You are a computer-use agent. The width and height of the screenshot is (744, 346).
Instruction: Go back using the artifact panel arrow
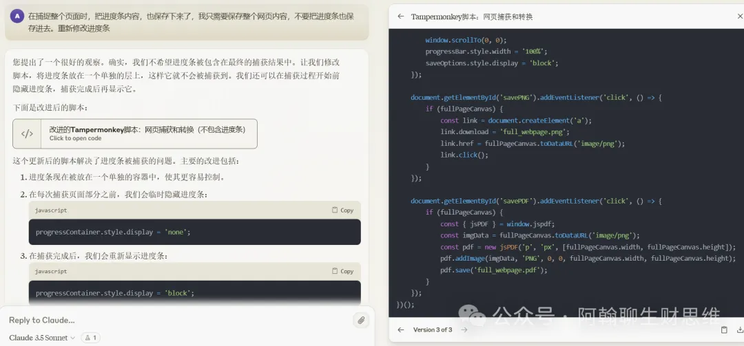[x=401, y=17]
